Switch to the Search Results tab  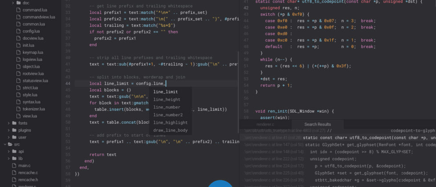click(x=317, y=124)
